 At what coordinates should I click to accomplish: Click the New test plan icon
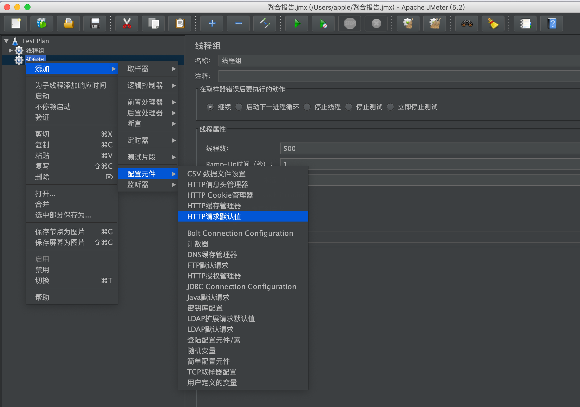pyautogui.click(x=16, y=24)
